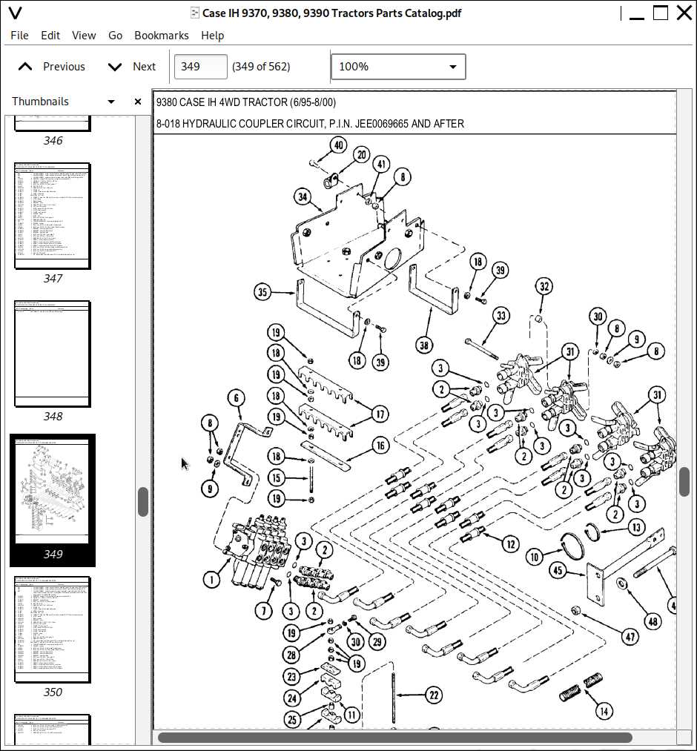This screenshot has width=697, height=751.
Task: Click callout number 14 in diagram
Action: point(604,712)
